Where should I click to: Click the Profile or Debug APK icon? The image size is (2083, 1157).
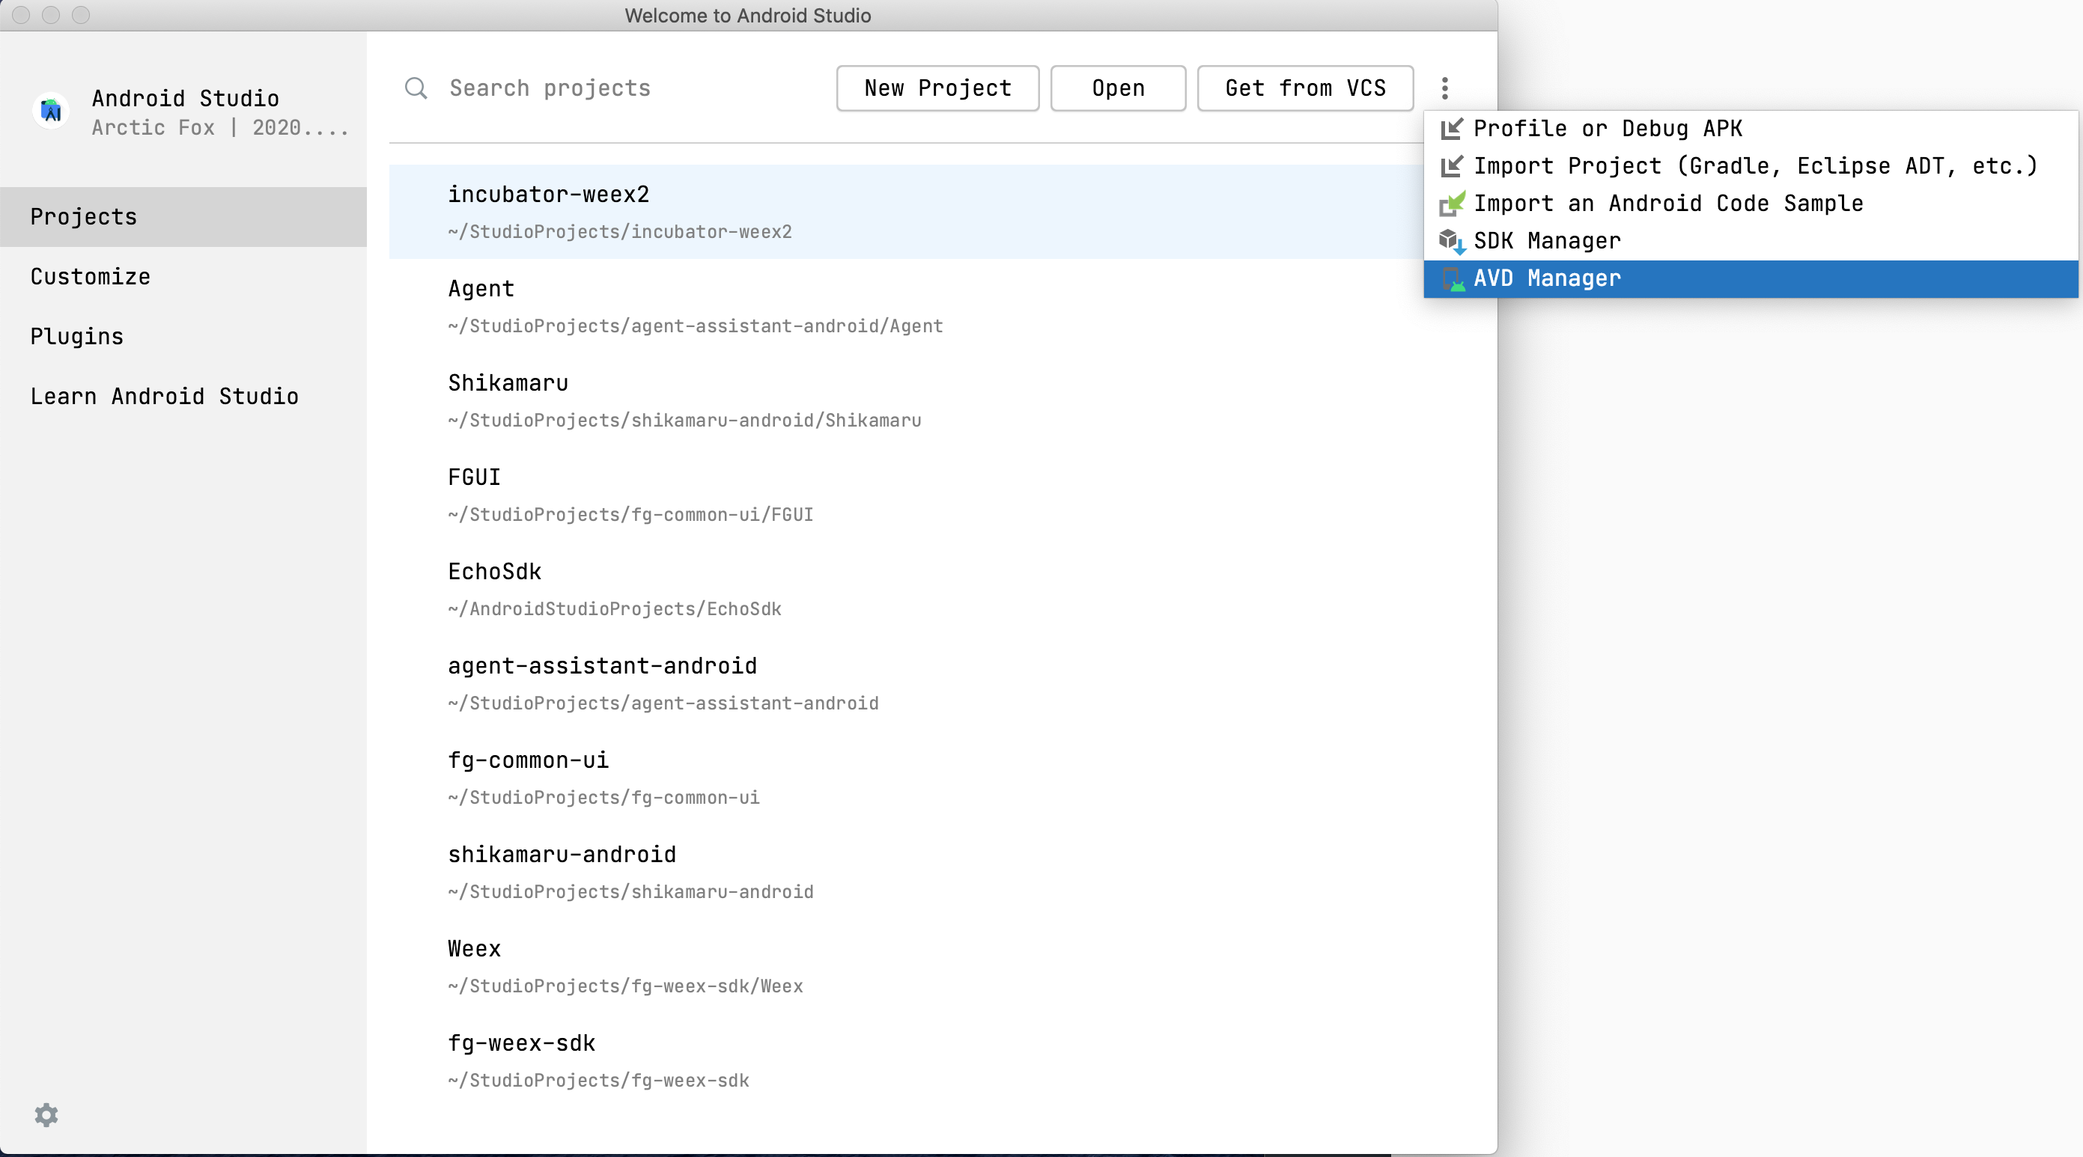coord(1452,129)
